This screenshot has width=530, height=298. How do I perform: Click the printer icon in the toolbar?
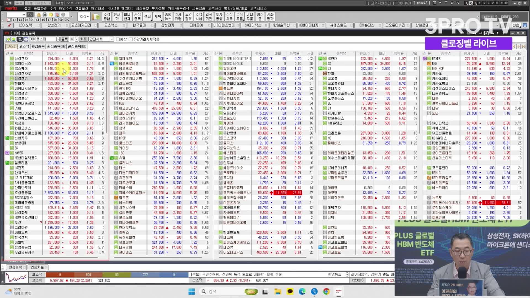(x=45, y=14)
